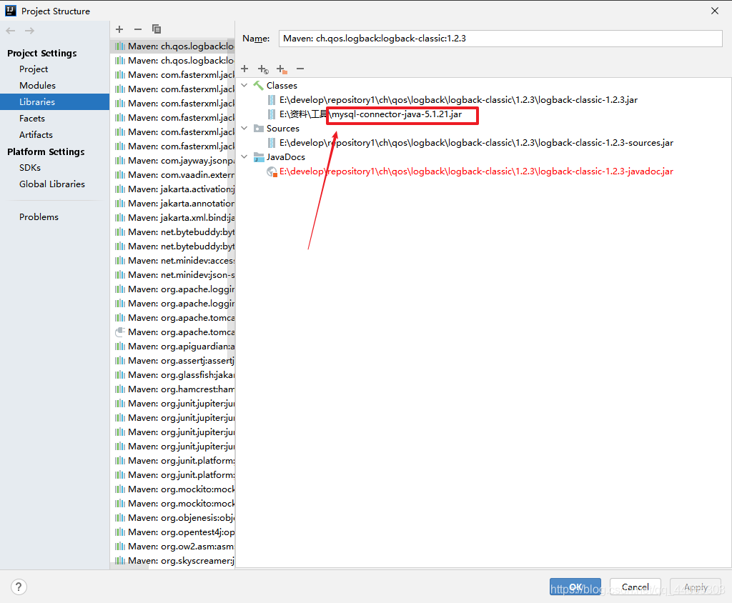Click the back navigation arrow

click(x=10, y=29)
